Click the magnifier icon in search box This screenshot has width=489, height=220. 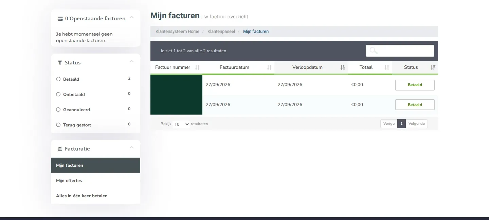coord(374,51)
